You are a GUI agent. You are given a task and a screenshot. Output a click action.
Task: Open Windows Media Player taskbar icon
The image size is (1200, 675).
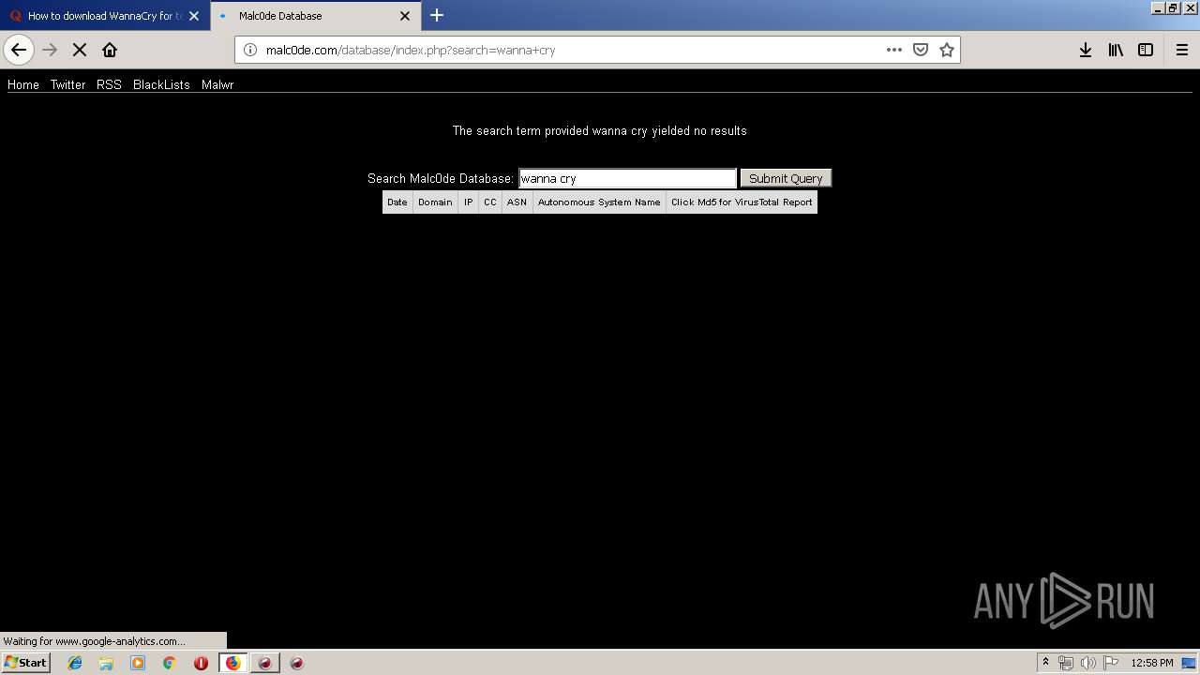click(138, 663)
